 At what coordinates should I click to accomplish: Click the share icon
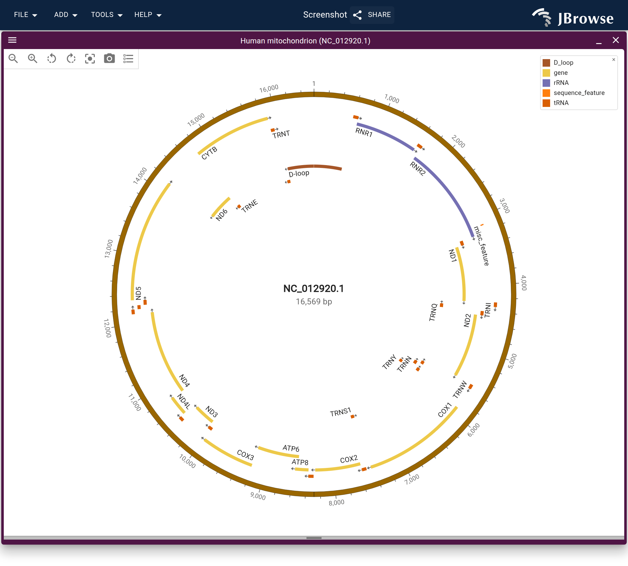coord(358,15)
